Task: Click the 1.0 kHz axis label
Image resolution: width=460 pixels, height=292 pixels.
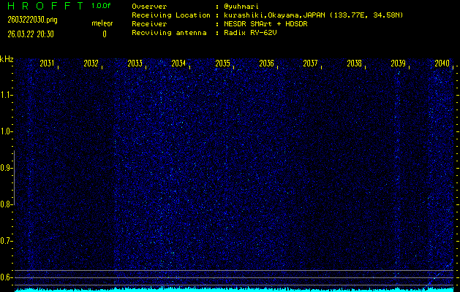Action: pyautogui.click(x=6, y=131)
